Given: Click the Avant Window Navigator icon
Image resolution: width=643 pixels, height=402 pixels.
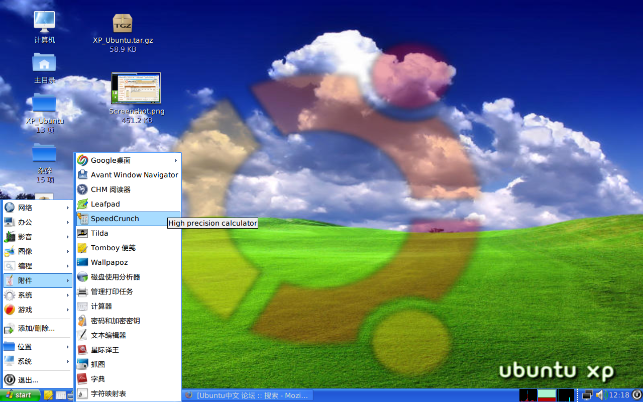Looking at the screenshot, I should tap(82, 175).
